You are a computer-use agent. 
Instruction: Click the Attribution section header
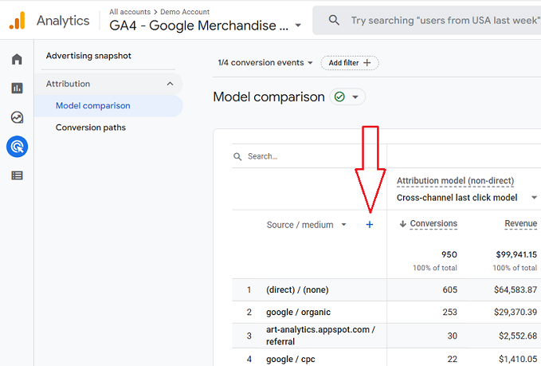108,84
